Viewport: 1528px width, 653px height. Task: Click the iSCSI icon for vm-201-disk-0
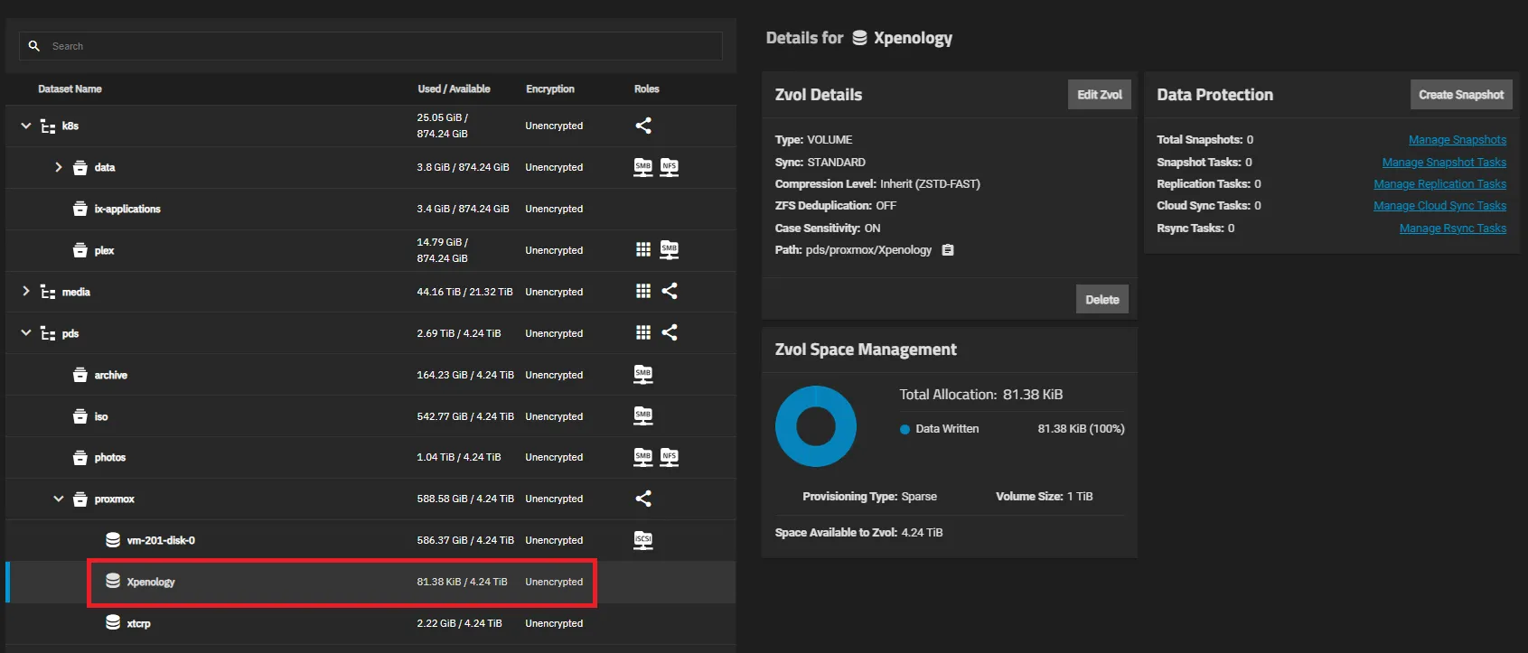(x=643, y=540)
